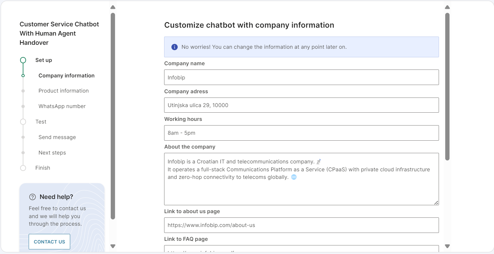Click the CONTACT US button
This screenshot has height=254, width=494.
[49, 241]
